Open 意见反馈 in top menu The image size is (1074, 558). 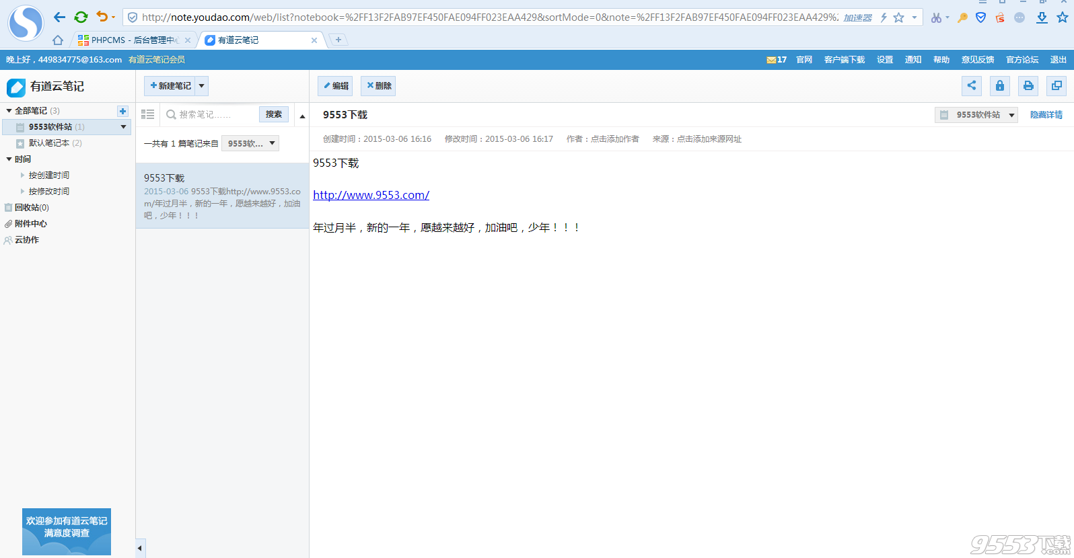pyautogui.click(x=978, y=60)
